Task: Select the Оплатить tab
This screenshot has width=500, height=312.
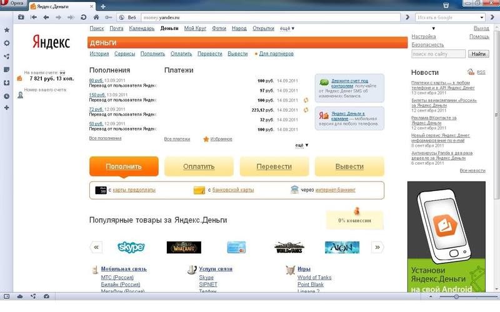Action: click(x=199, y=167)
